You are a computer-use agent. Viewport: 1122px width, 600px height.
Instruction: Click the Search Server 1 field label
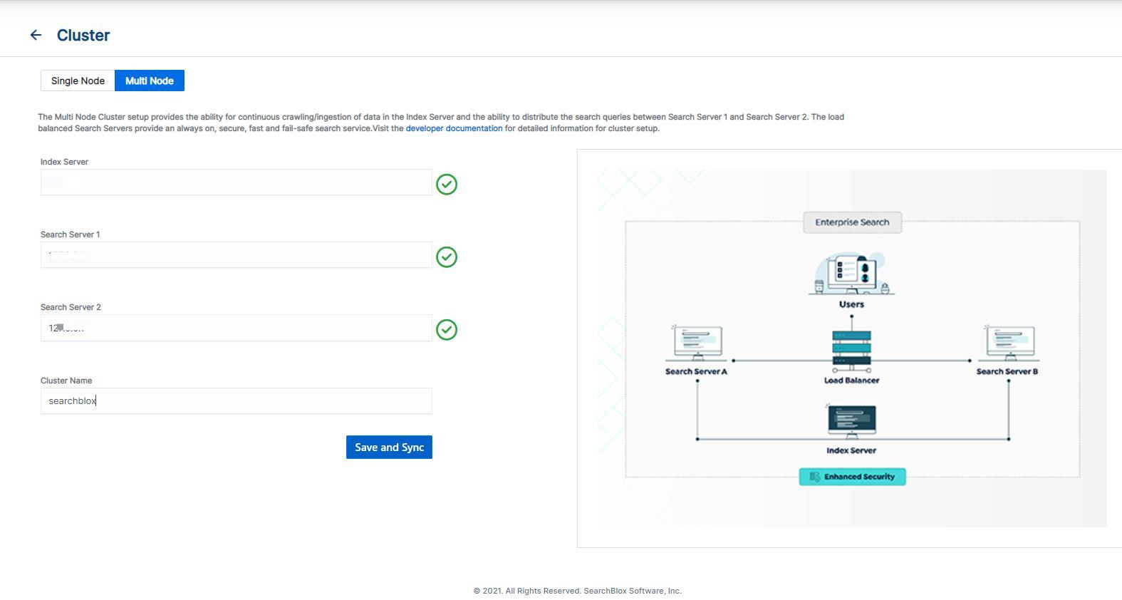70,234
